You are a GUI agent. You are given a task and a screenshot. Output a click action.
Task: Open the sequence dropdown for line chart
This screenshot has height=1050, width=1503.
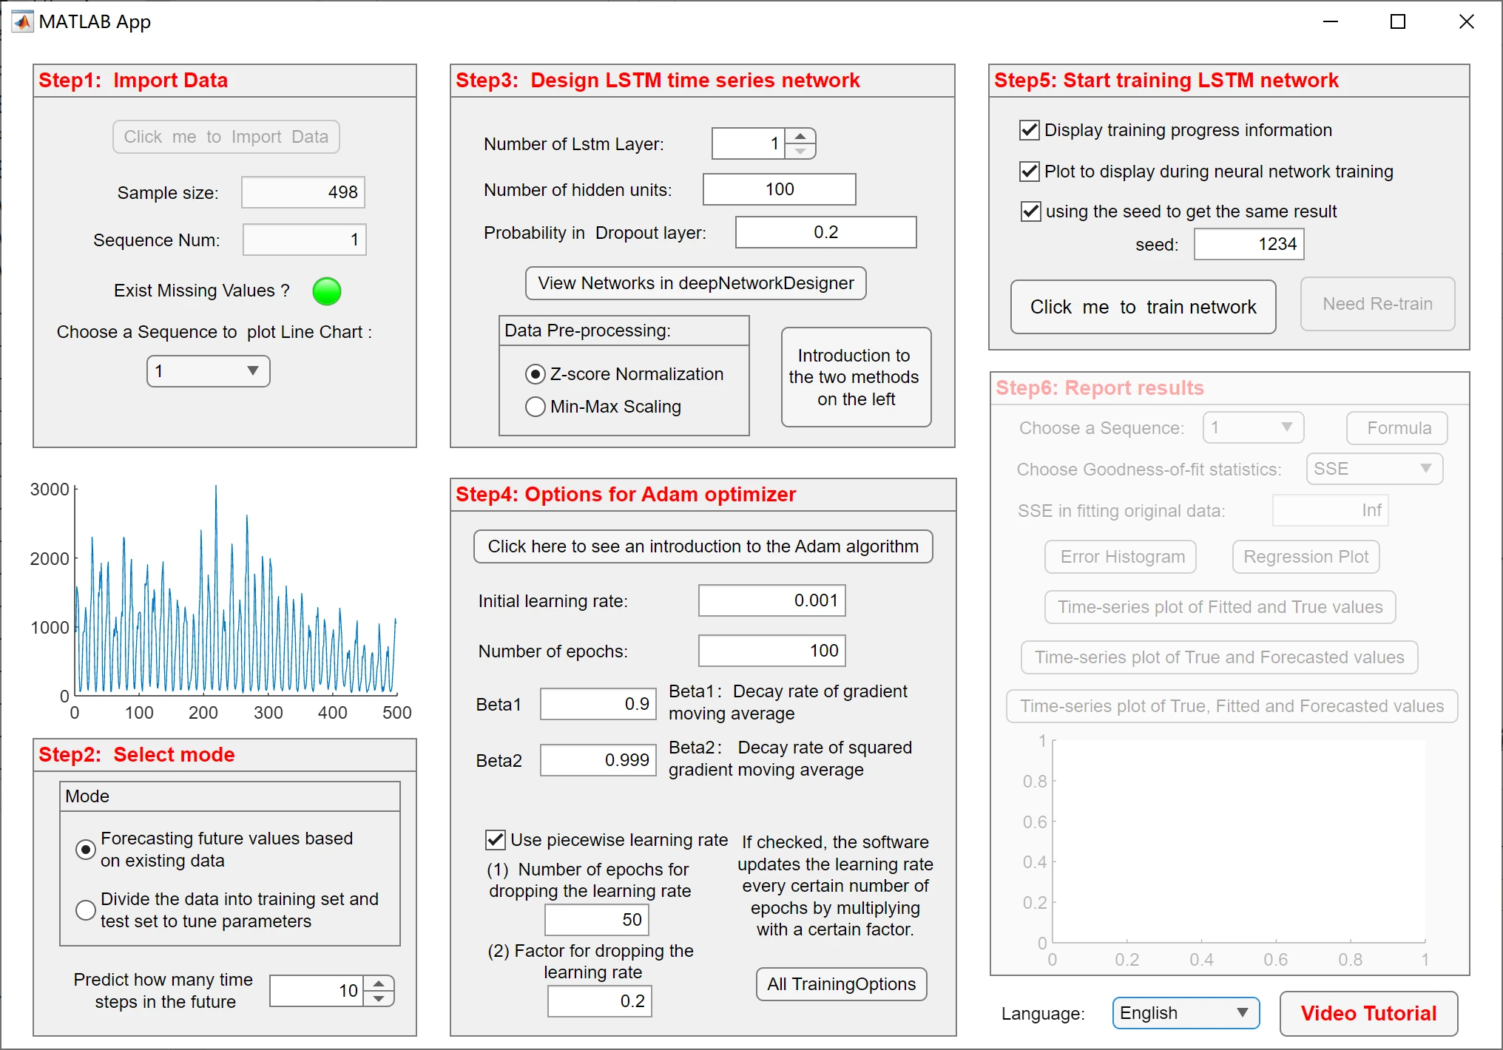pyautogui.click(x=209, y=371)
